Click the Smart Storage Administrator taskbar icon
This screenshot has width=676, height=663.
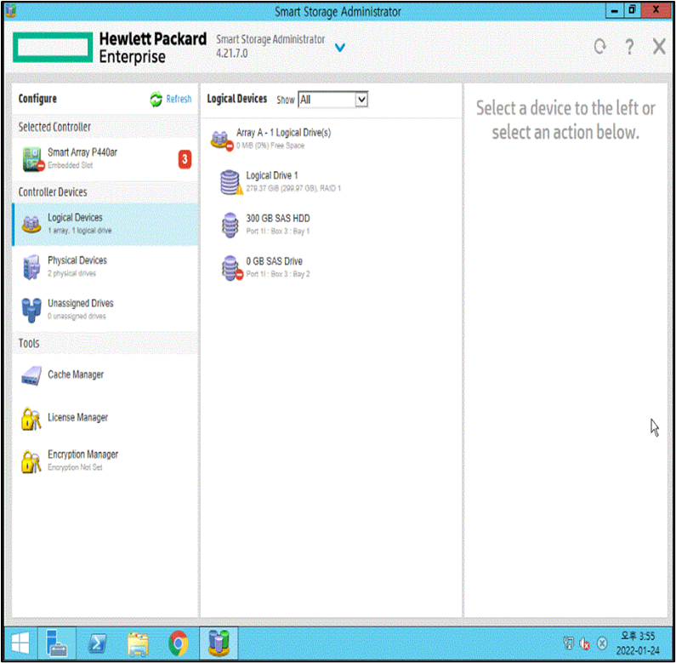click(x=219, y=643)
